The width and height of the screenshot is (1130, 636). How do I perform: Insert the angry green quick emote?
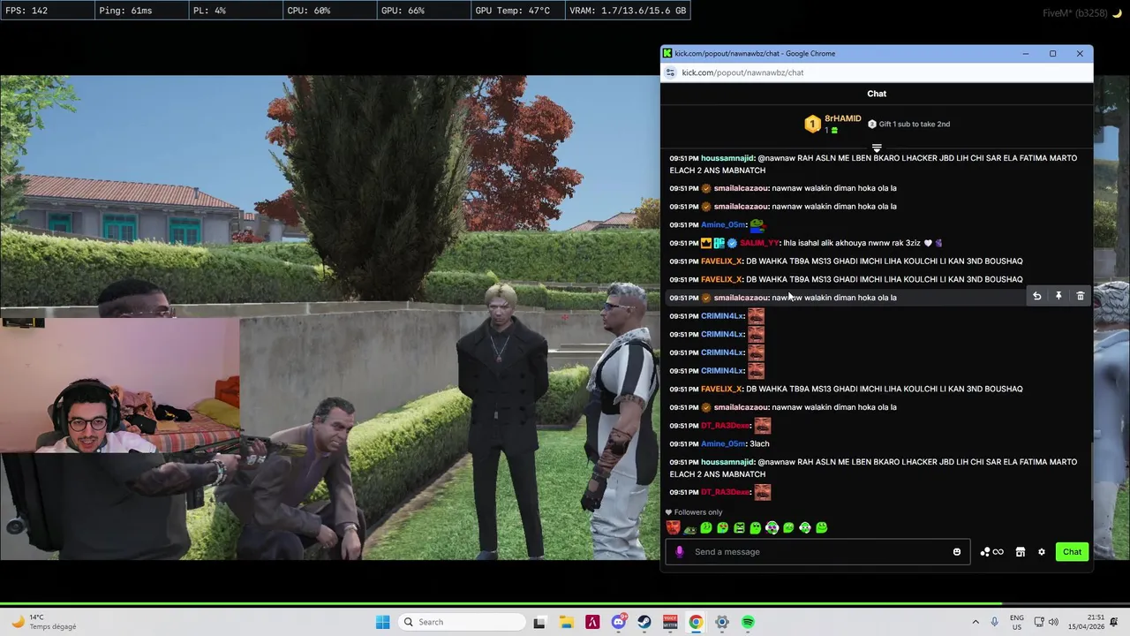click(739, 528)
